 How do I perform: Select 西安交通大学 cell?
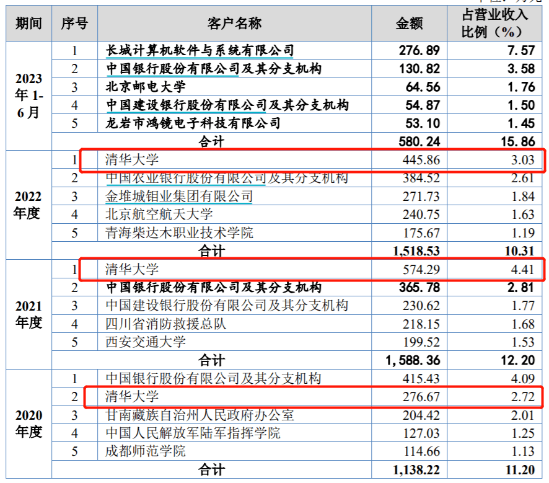click(234, 342)
